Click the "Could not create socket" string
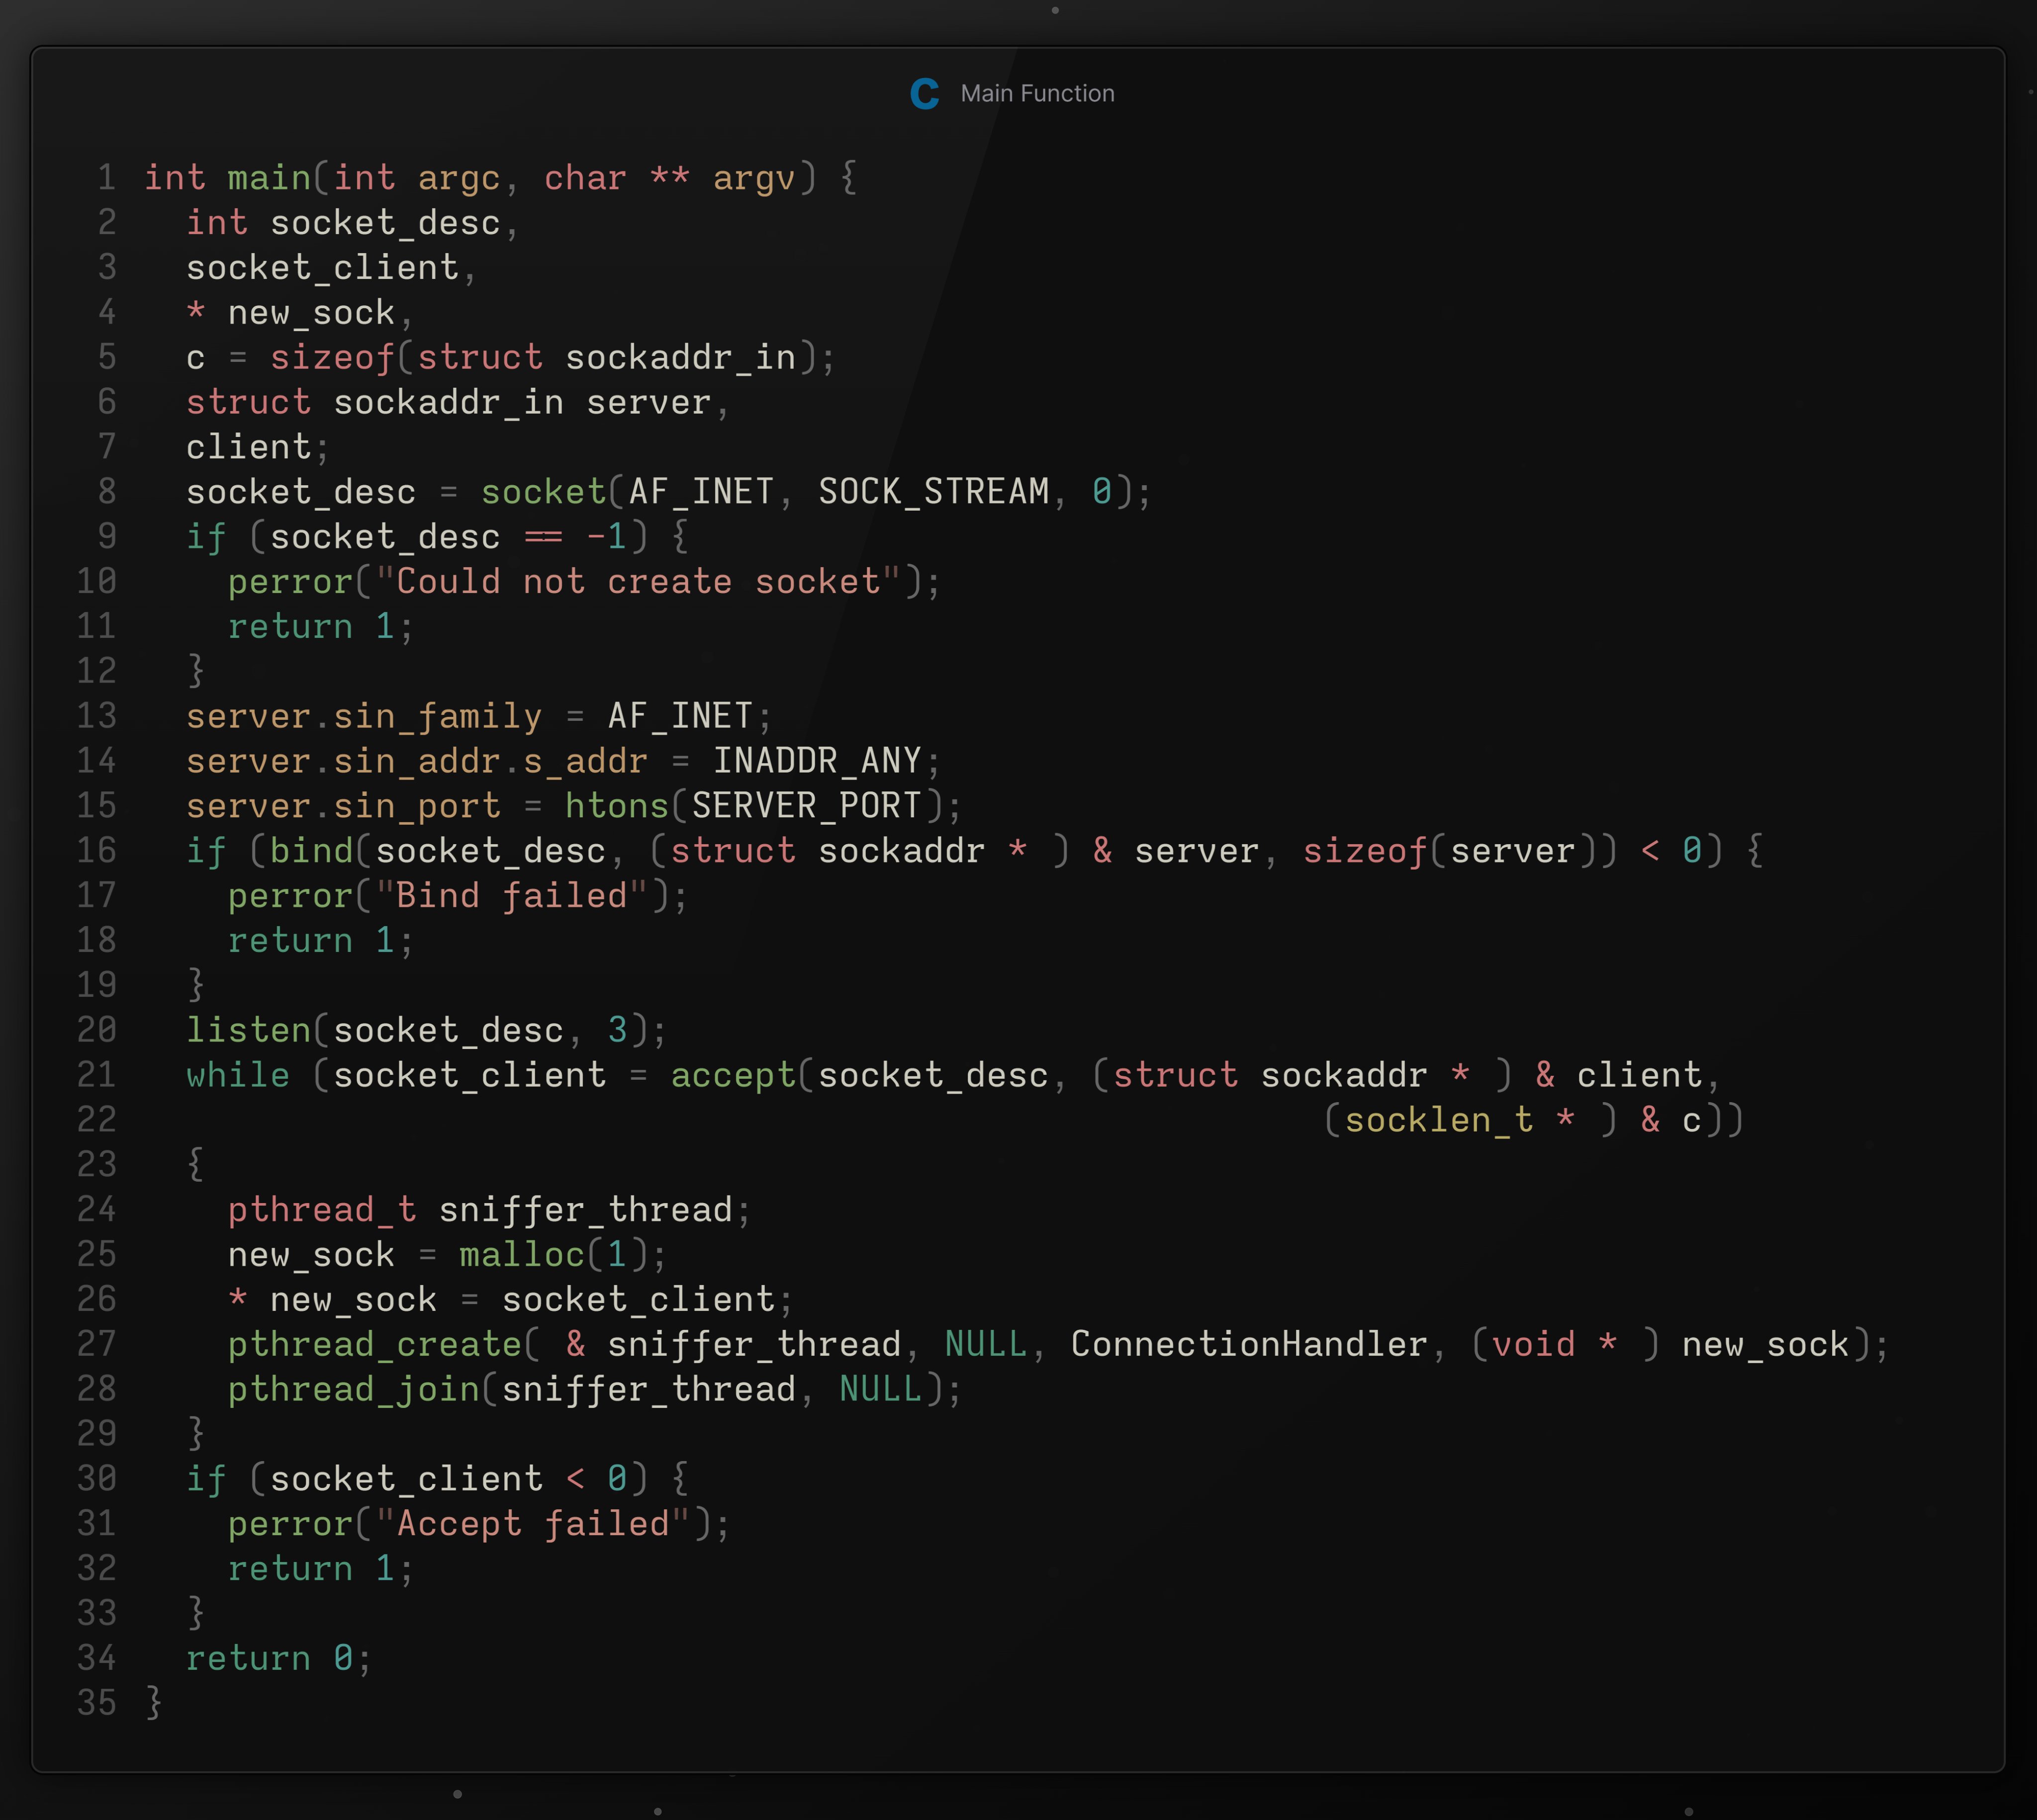The width and height of the screenshot is (2037, 1820). (639, 582)
